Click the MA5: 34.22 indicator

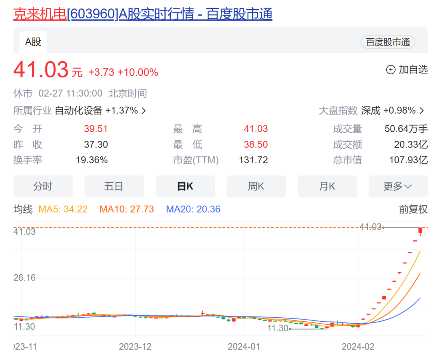point(63,210)
